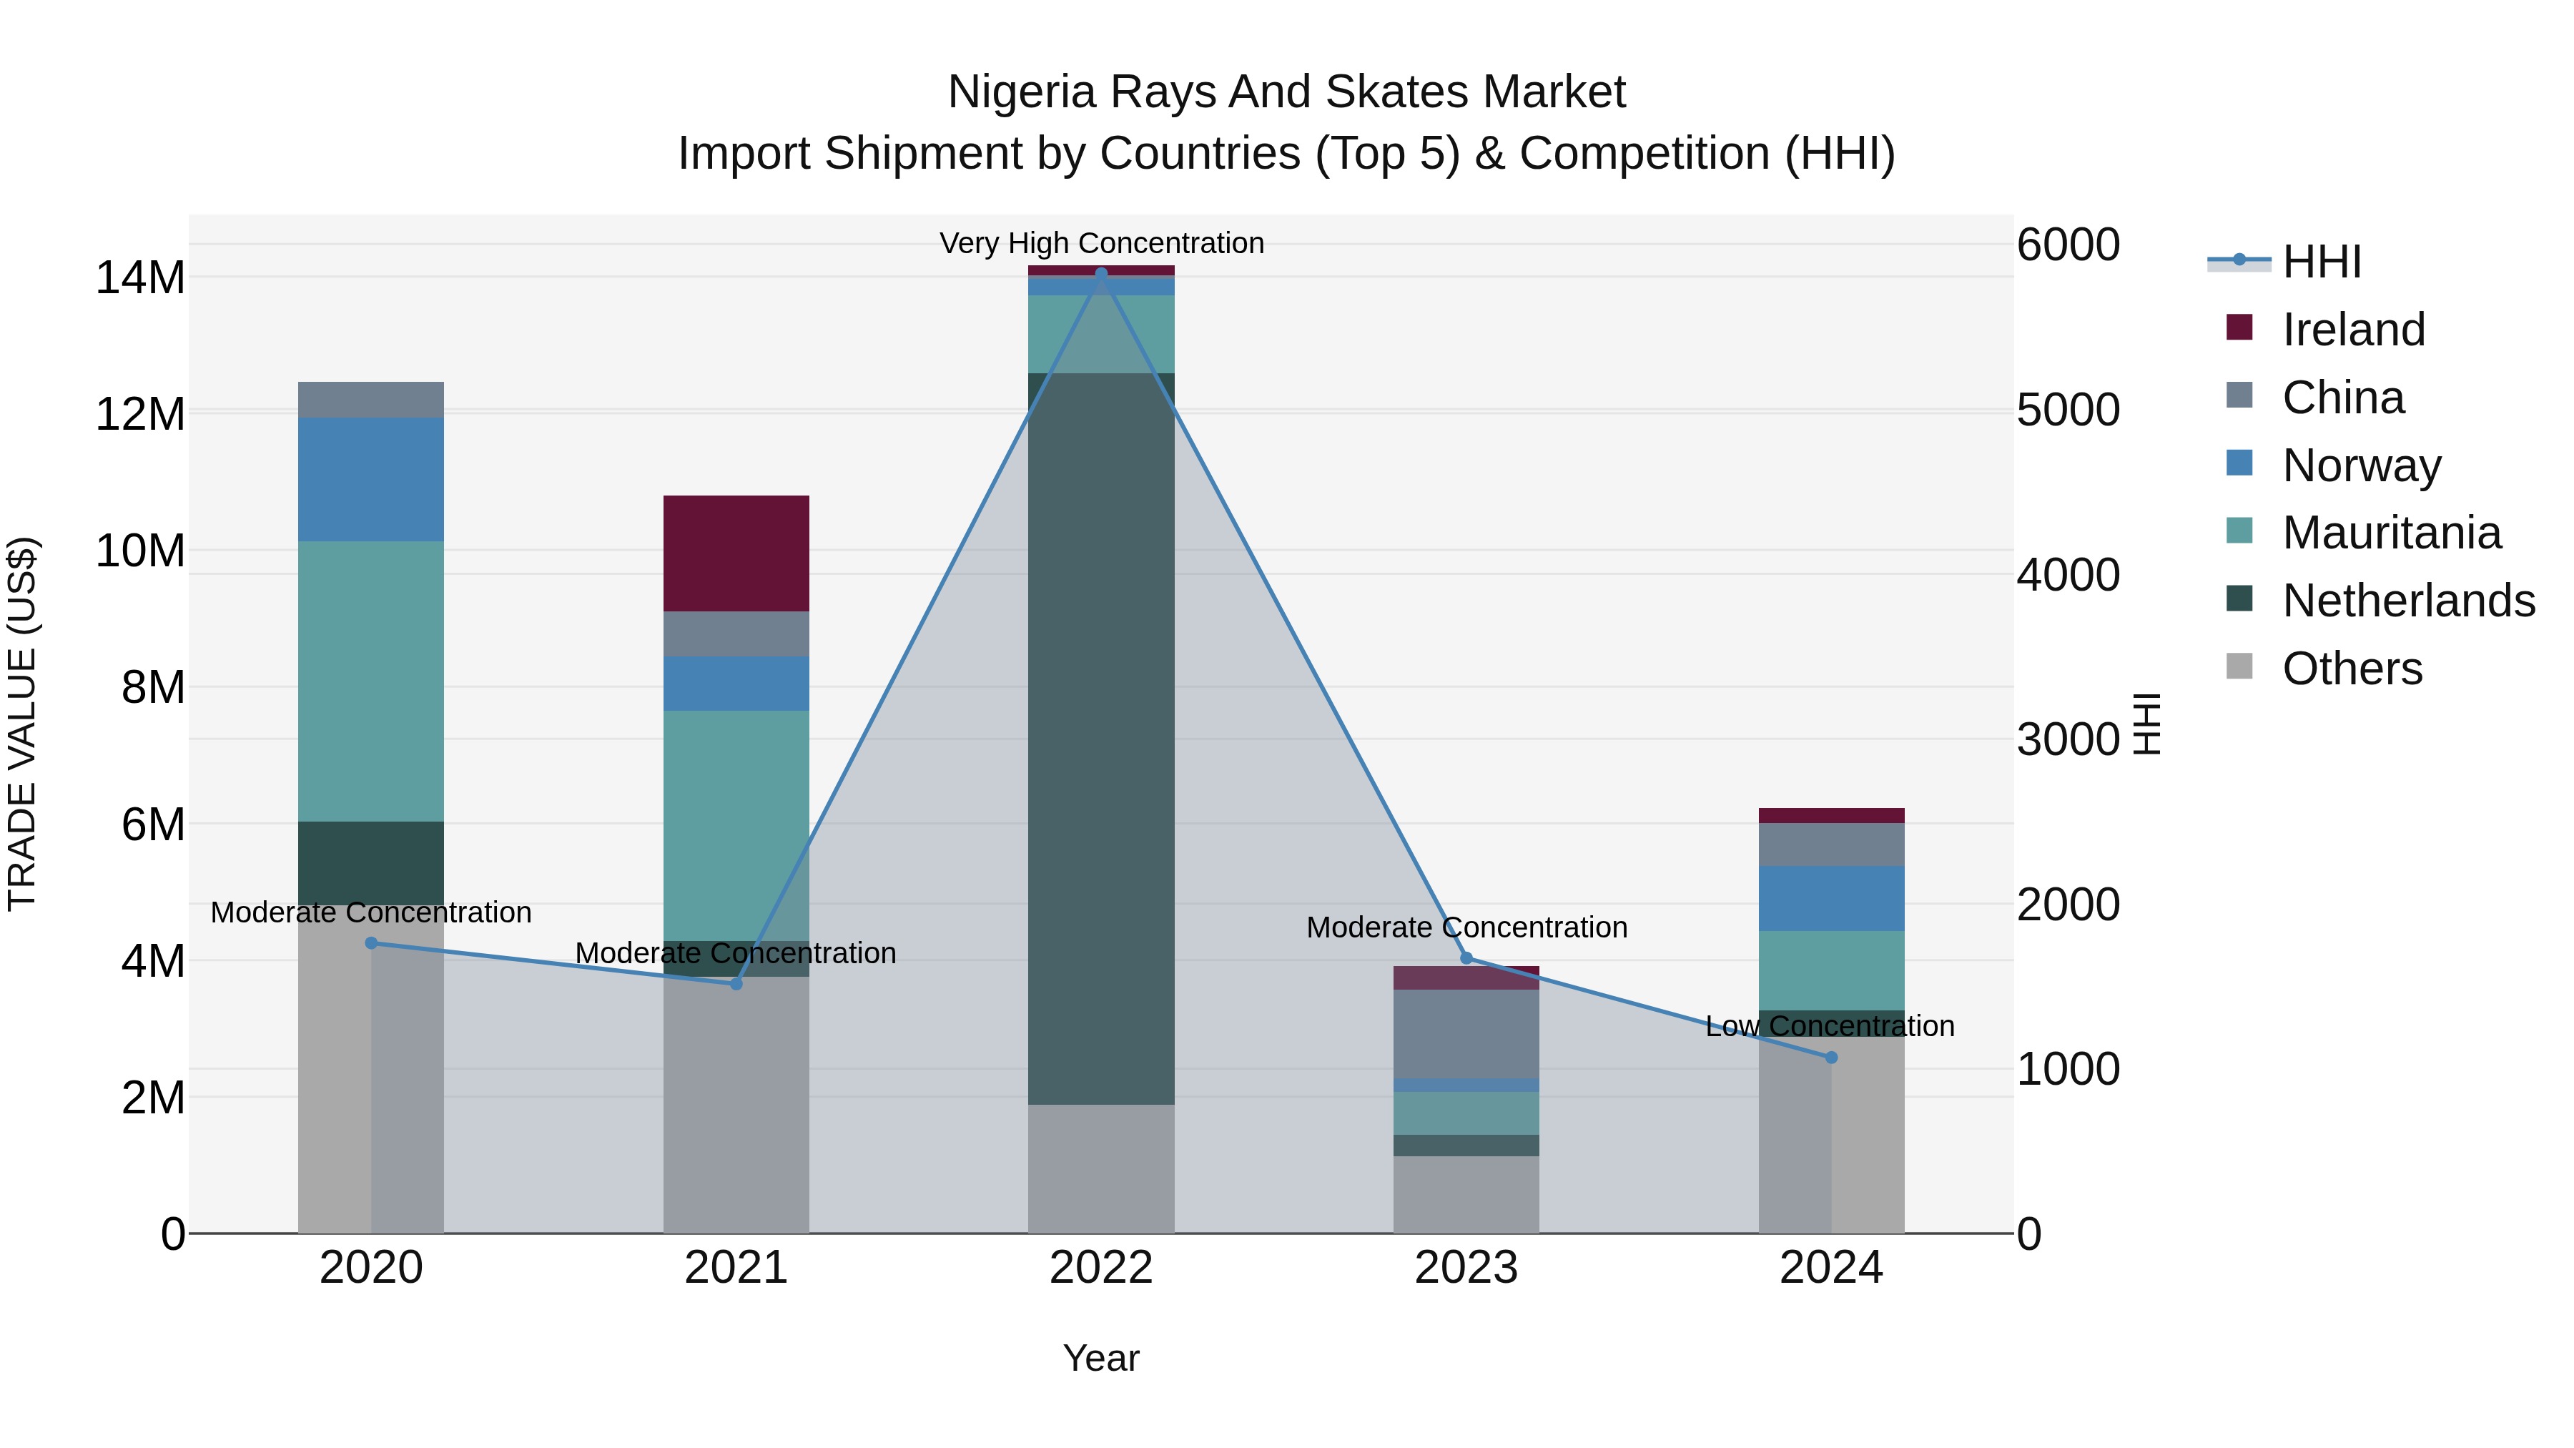Click the 2022 x-axis label
The height and width of the screenshot is (1448, 2574).
click(1101, 1268)
